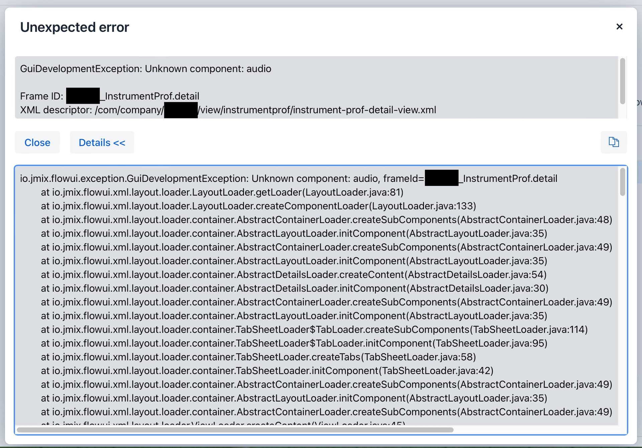The width and height of the screenshot is (642, 448).
Task: Click the 'GuiDevelopmentException: Unknown component: audio' message
Action: 146,69
